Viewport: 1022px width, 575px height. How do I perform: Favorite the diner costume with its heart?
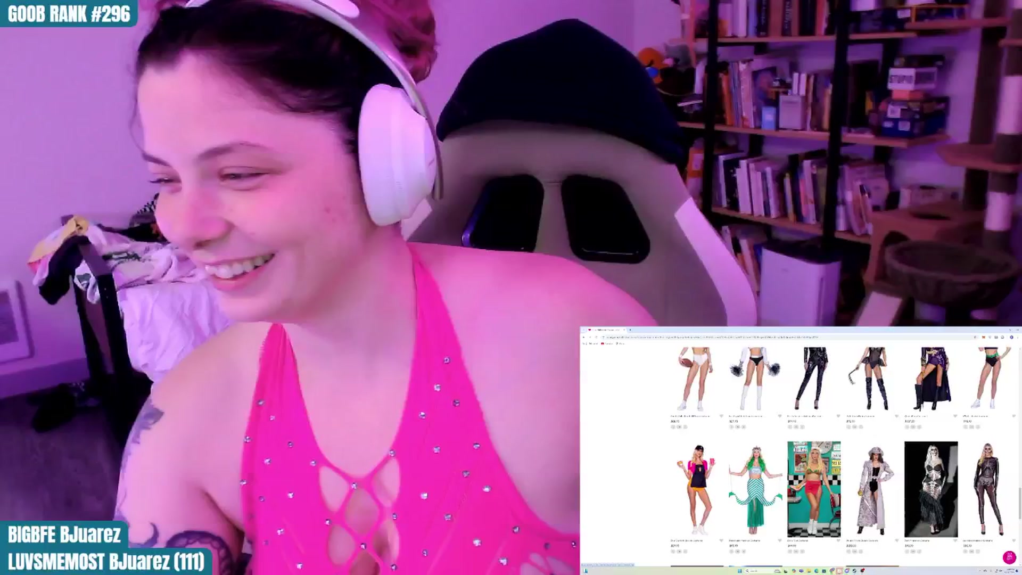838,540
